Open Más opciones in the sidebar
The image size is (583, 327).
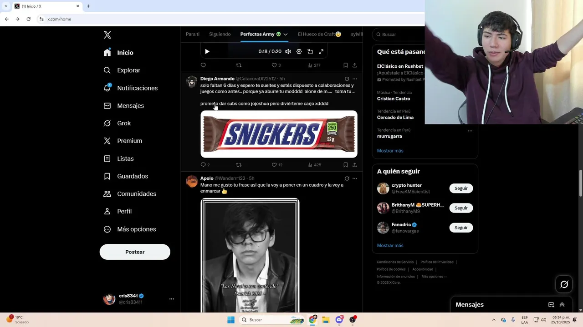click(130, 229)
